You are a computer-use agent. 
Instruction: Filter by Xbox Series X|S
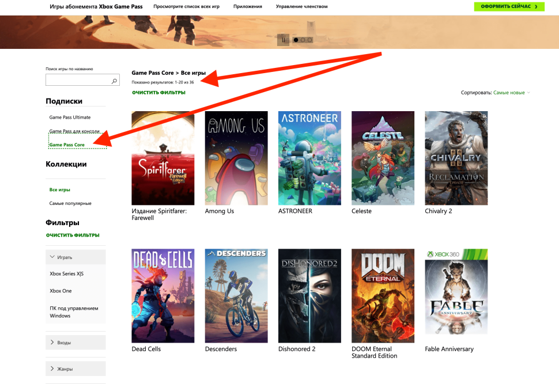(x=67, y=273)
